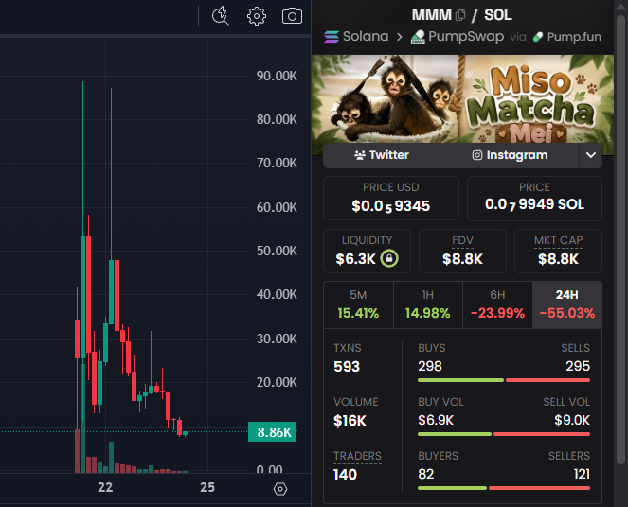This screenshot has height=507, width=628.
Task: Copy the MMM token address icon
Action: pos(460,15)
